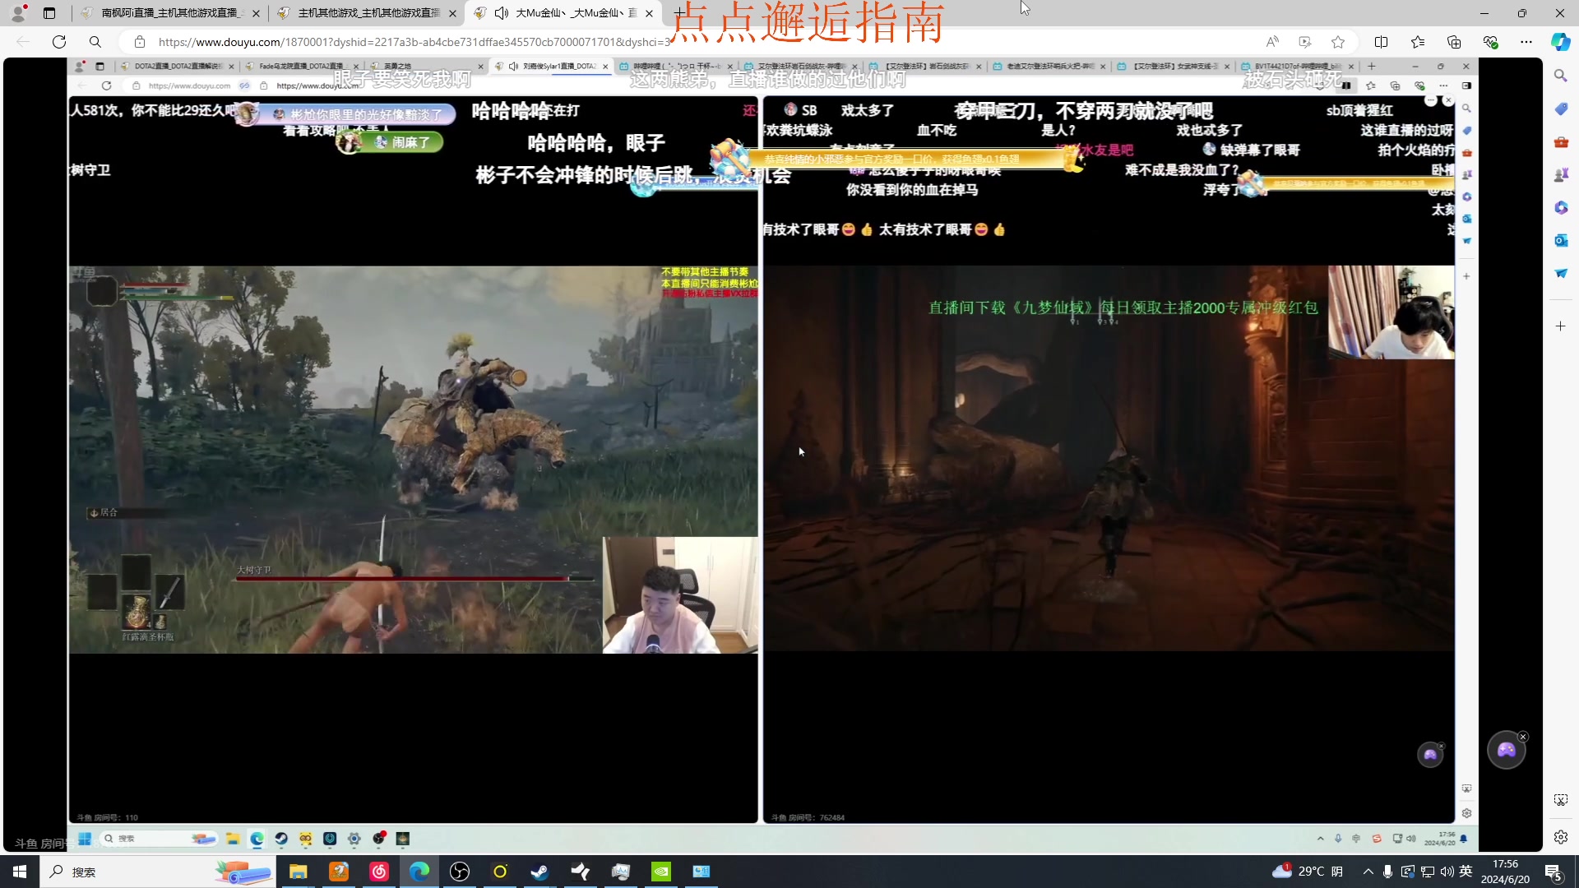Click the magnifier icon beside refresh

(x=95, y=42)
